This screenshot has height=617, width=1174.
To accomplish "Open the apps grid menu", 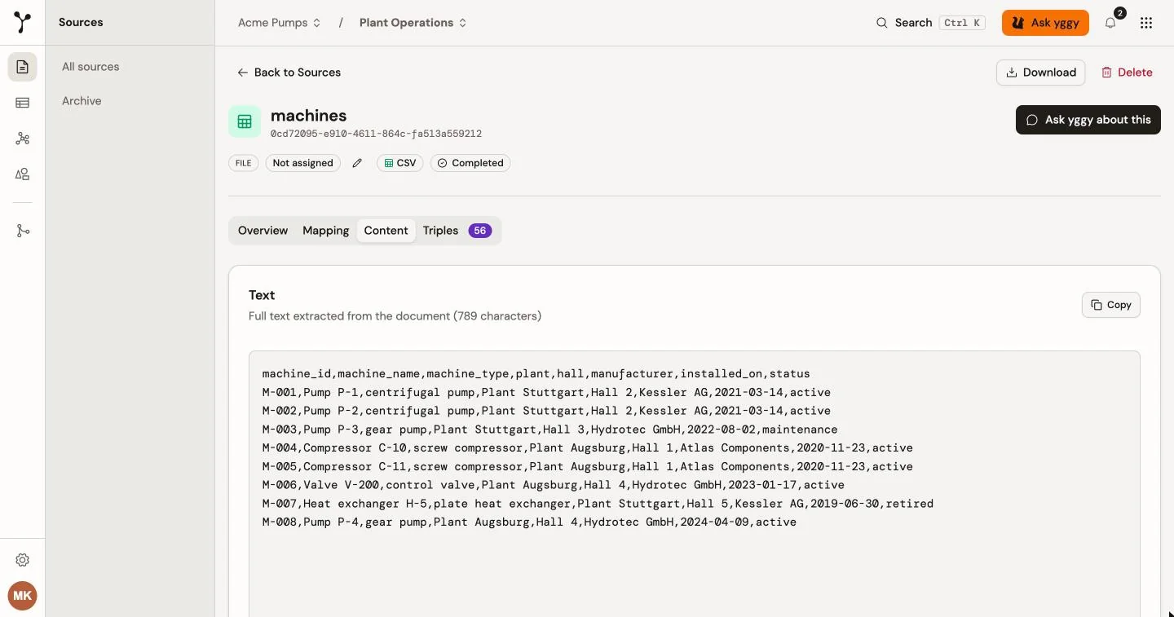I will tap(1146, 23).
